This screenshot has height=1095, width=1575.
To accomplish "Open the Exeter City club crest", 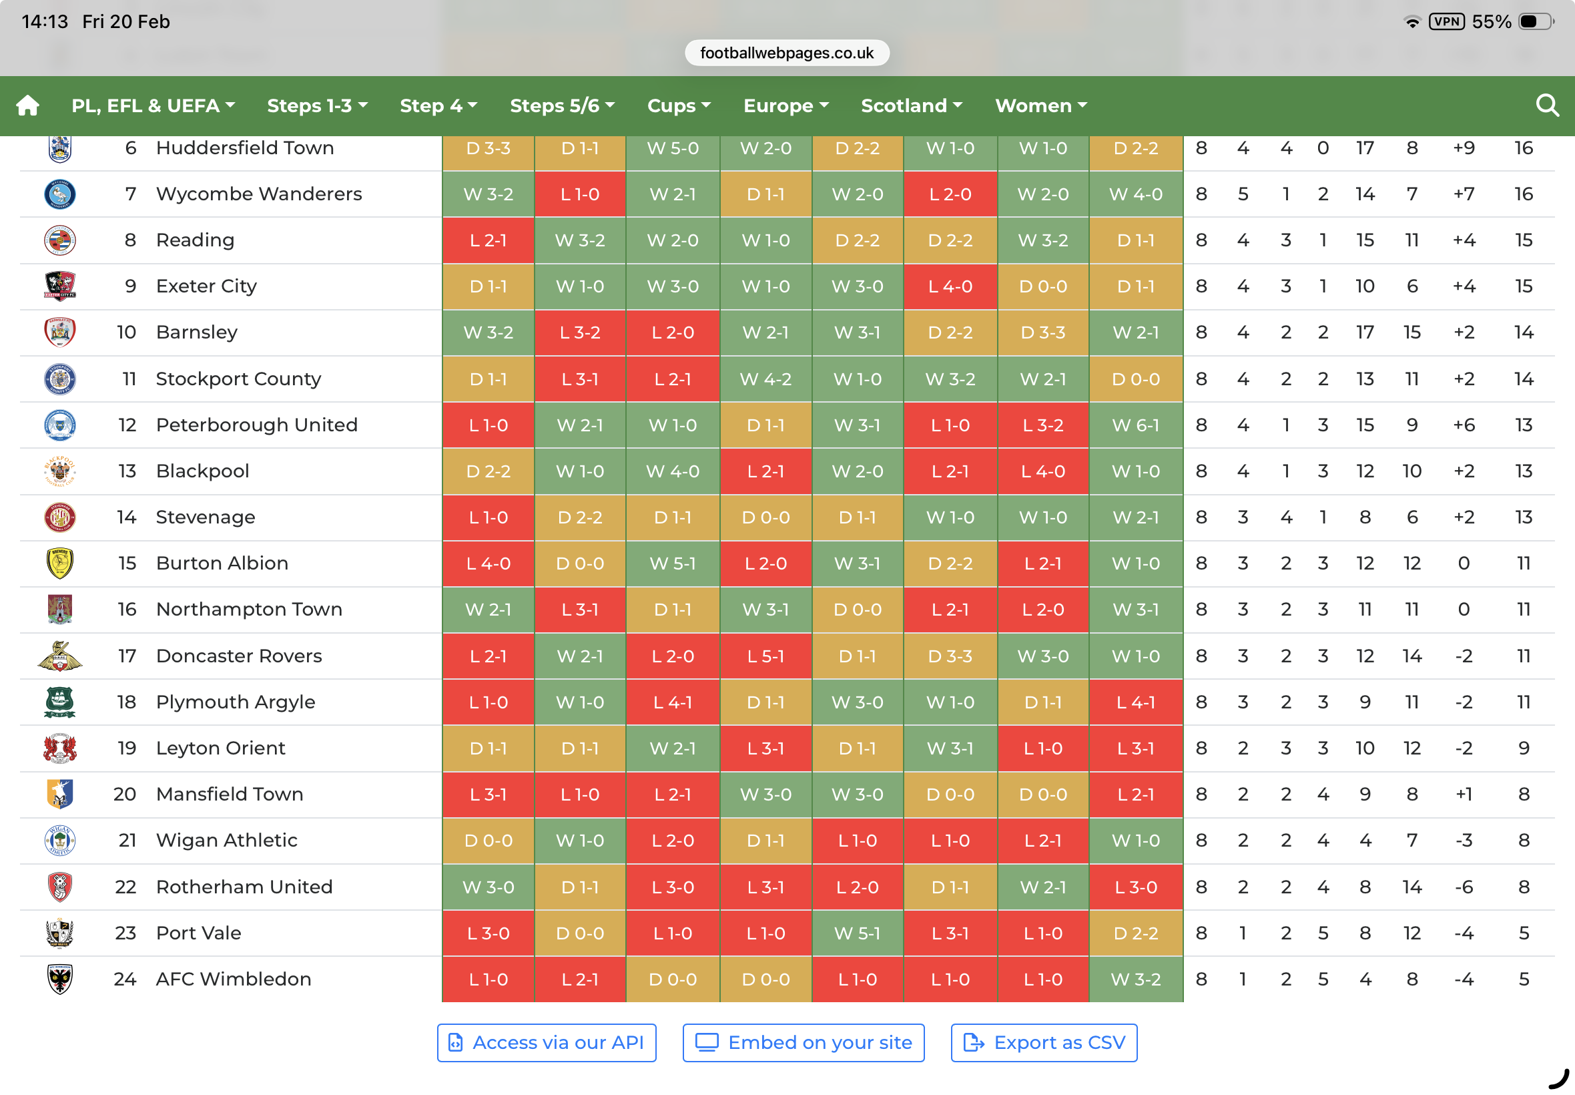I will click(59, 286).
